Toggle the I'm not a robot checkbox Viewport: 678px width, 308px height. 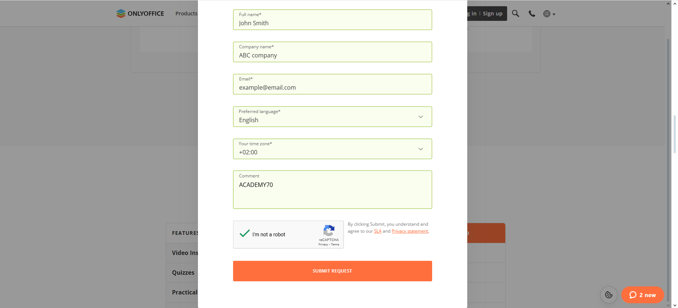(244, 234)
